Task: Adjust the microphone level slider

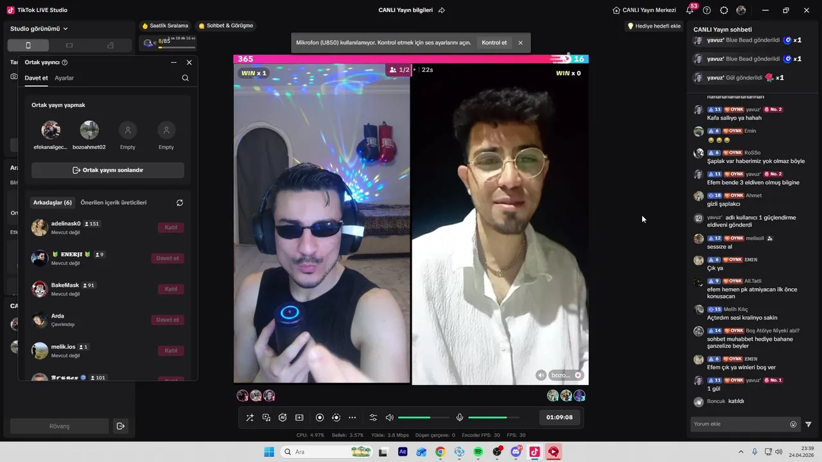Action: pos(494,418)
